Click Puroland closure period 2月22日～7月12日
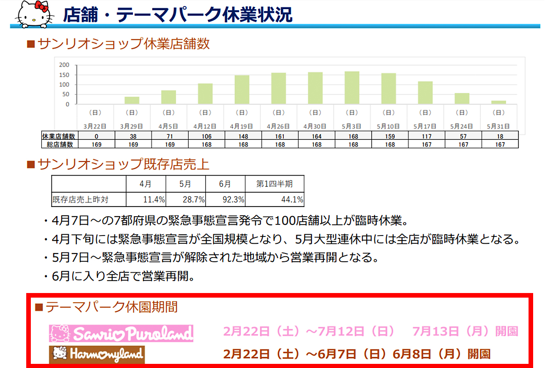 [309, 331]
